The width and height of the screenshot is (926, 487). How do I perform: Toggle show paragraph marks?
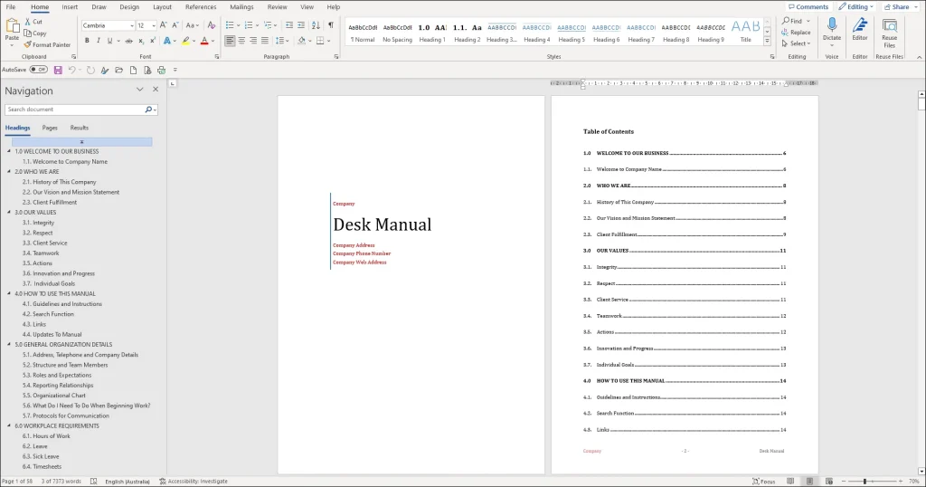[x=331, y=25]
